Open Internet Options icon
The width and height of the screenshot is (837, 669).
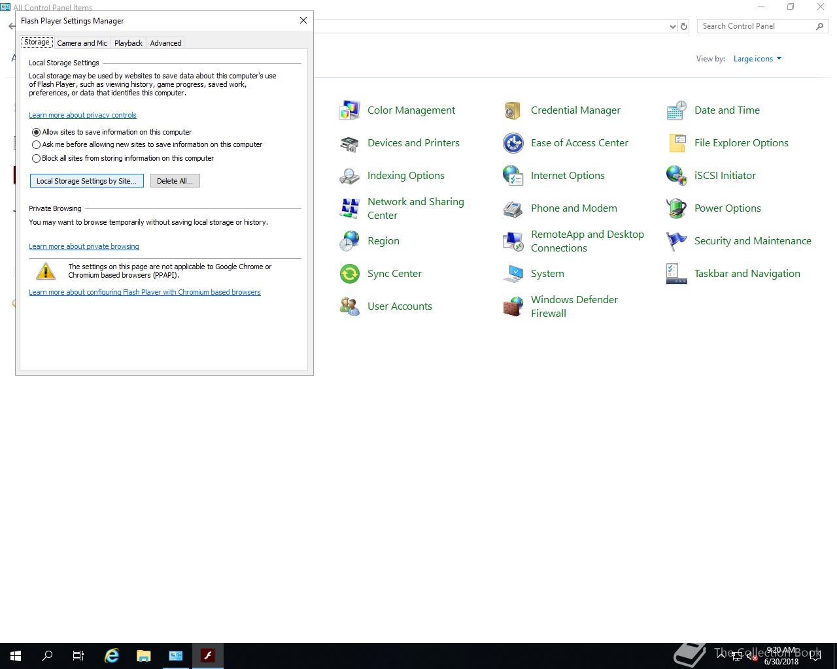click(513, 176)
